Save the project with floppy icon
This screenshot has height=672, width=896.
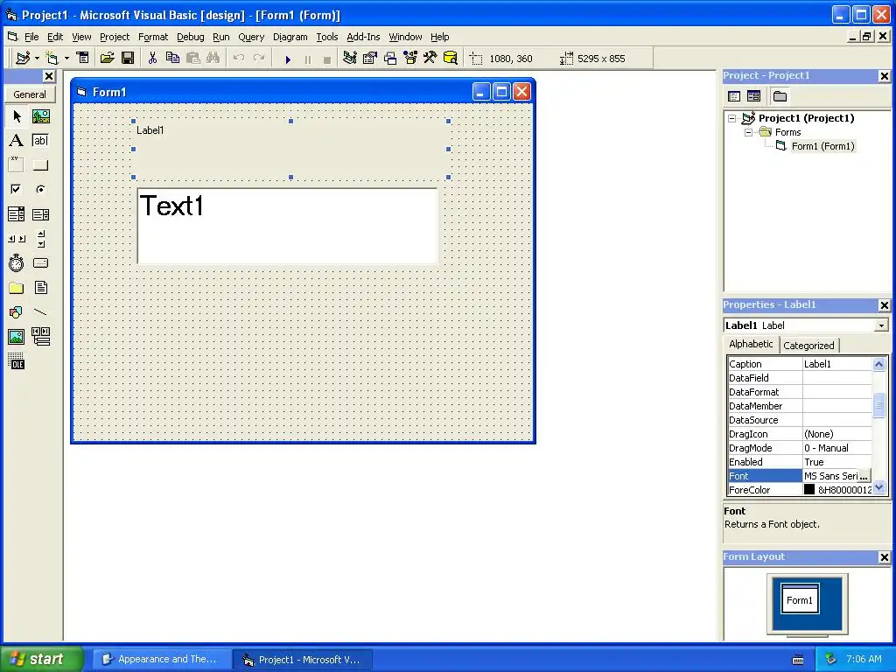pos(128,58)
